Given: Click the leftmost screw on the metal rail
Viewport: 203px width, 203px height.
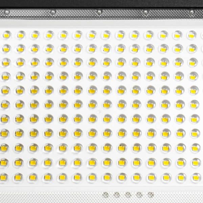Looking at the screenshot, I should pyautogui.click(x=7, y=12).
